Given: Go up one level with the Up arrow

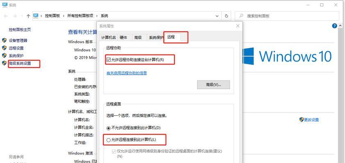Looking at the screenshot, I should 28,16.
